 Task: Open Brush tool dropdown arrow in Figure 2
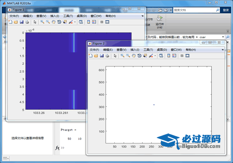tap(155, 56)
